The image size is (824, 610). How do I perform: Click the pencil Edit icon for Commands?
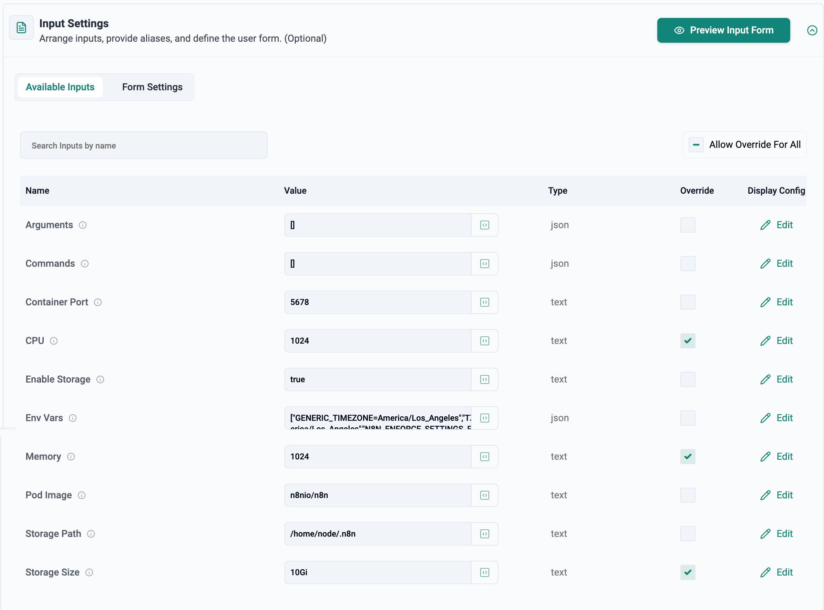pos(765,264)
